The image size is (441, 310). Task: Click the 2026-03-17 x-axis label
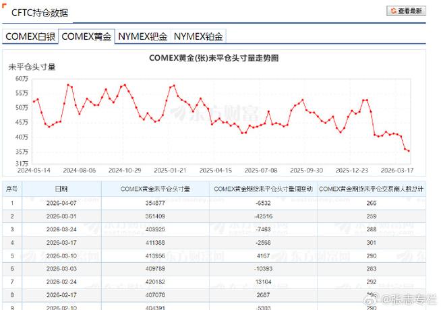[397, 170]
